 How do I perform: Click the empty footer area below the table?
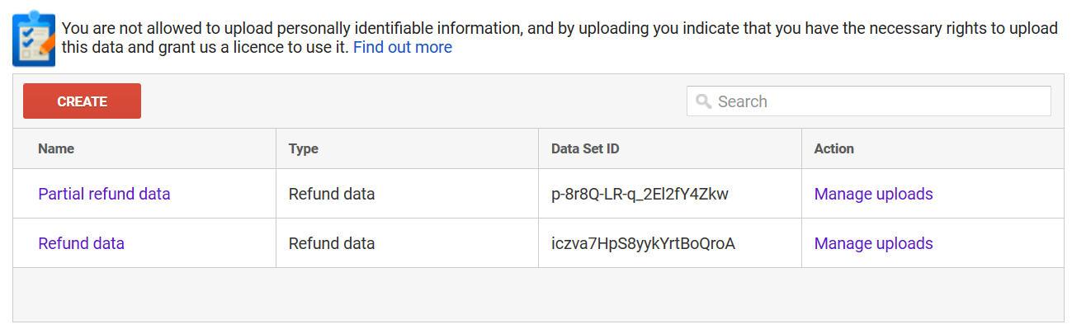538,294
